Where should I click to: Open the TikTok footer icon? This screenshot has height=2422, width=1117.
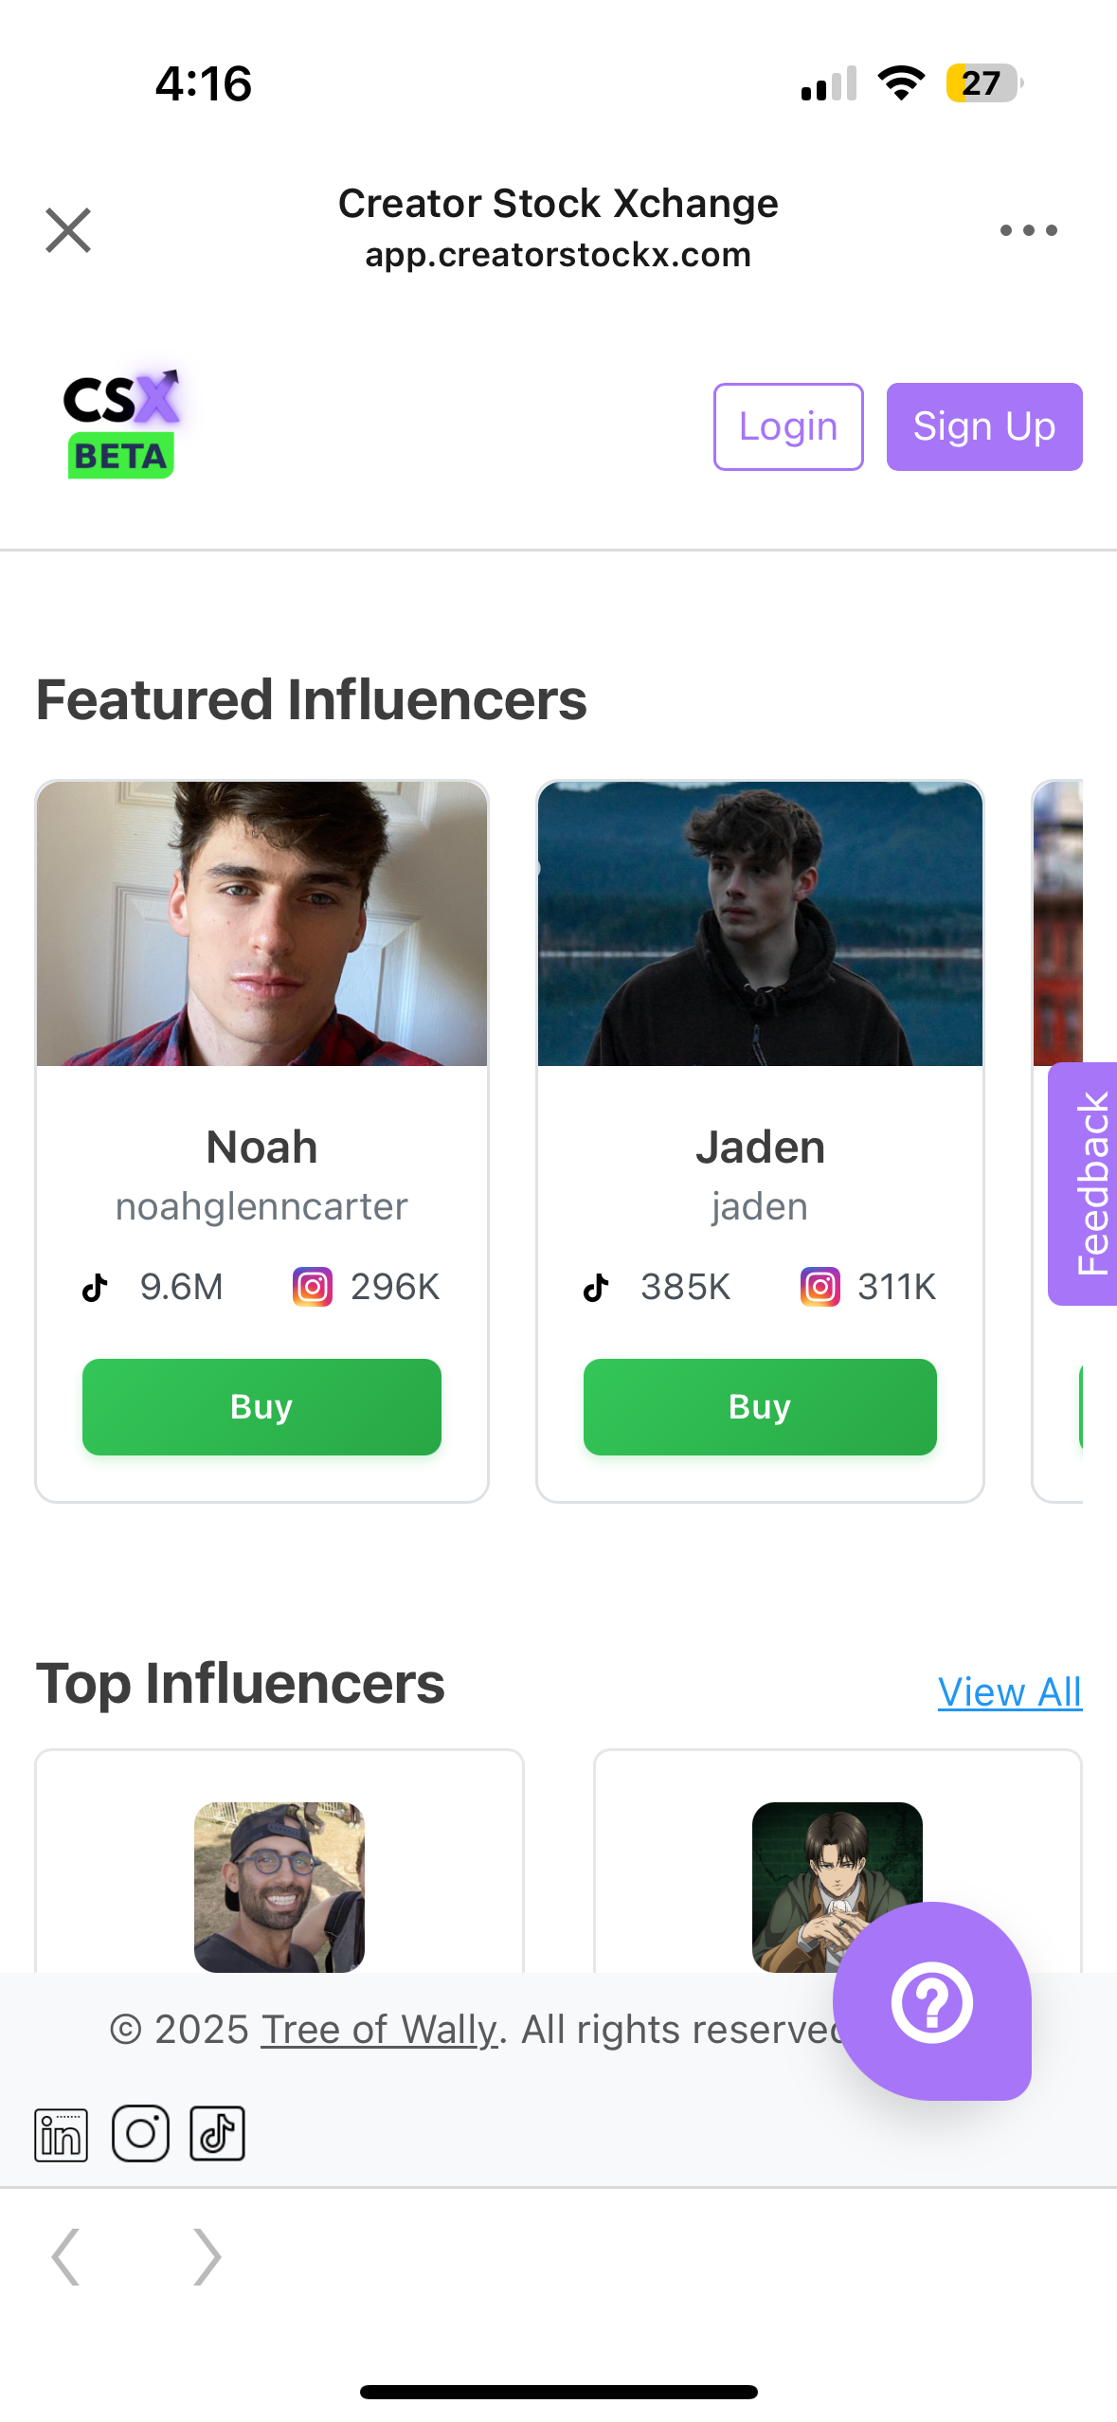218,2134
